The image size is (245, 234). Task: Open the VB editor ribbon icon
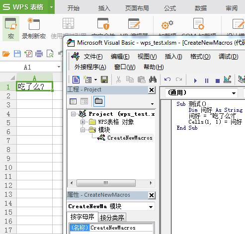point(134,24)
